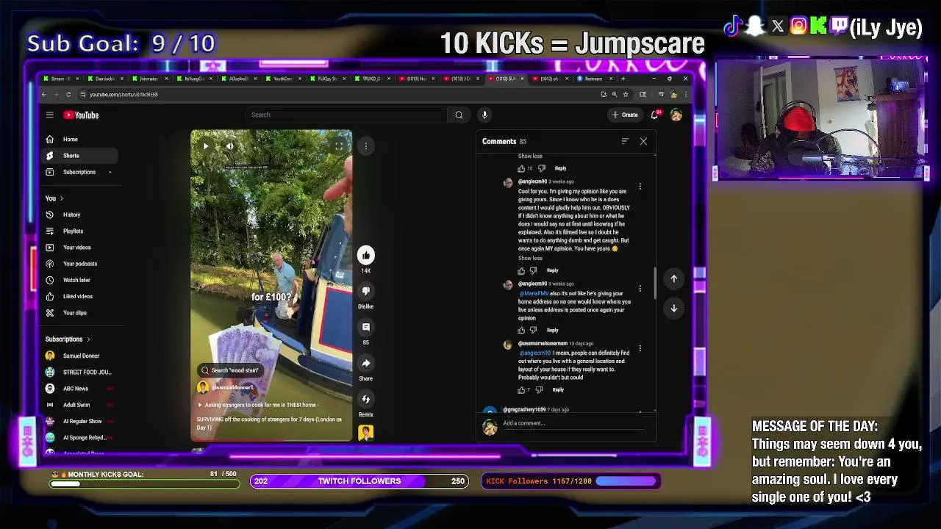
Task: Play the Short video
Action: pyautogui.click(x=205, y=146)
